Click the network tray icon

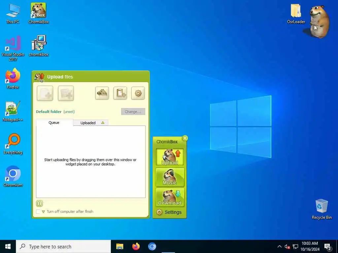[295, 246]
